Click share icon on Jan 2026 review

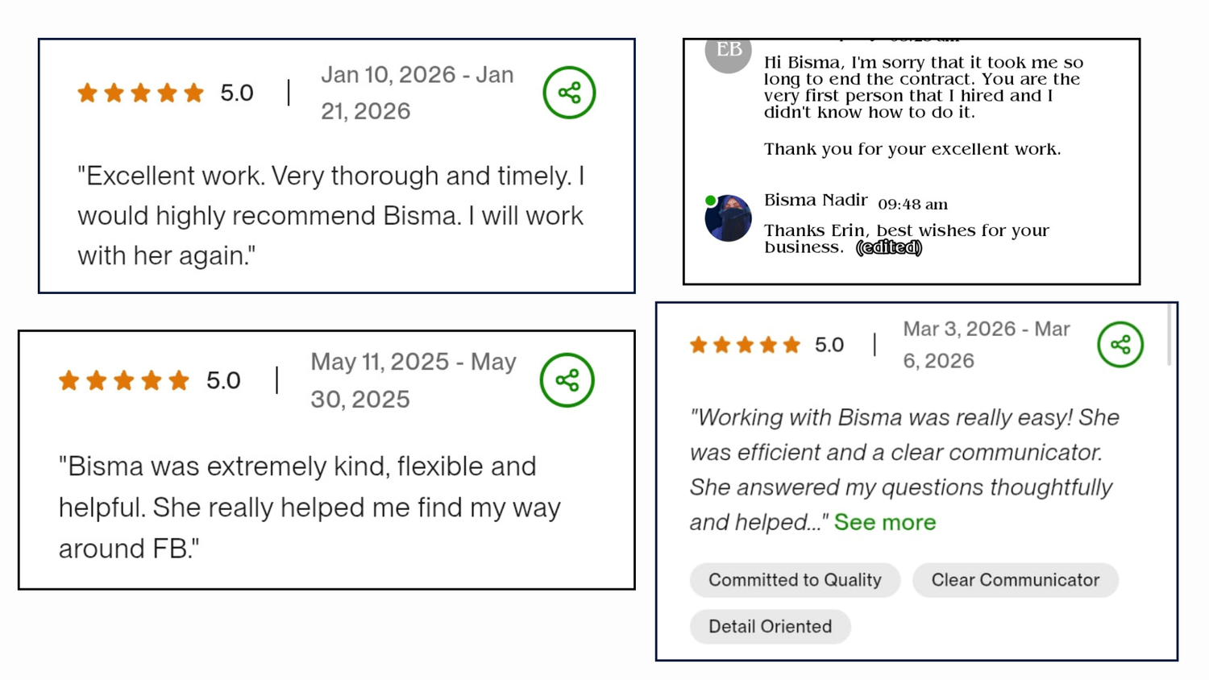569,93
